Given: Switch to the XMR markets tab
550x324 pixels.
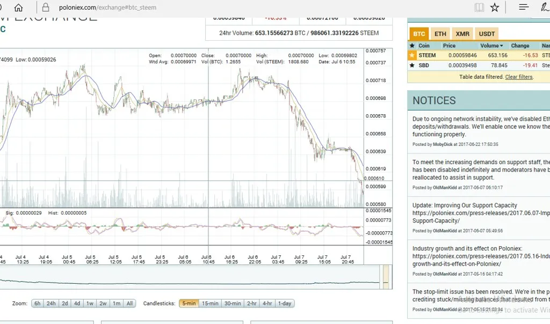Looking at the screenshot, I should point(462,34).
